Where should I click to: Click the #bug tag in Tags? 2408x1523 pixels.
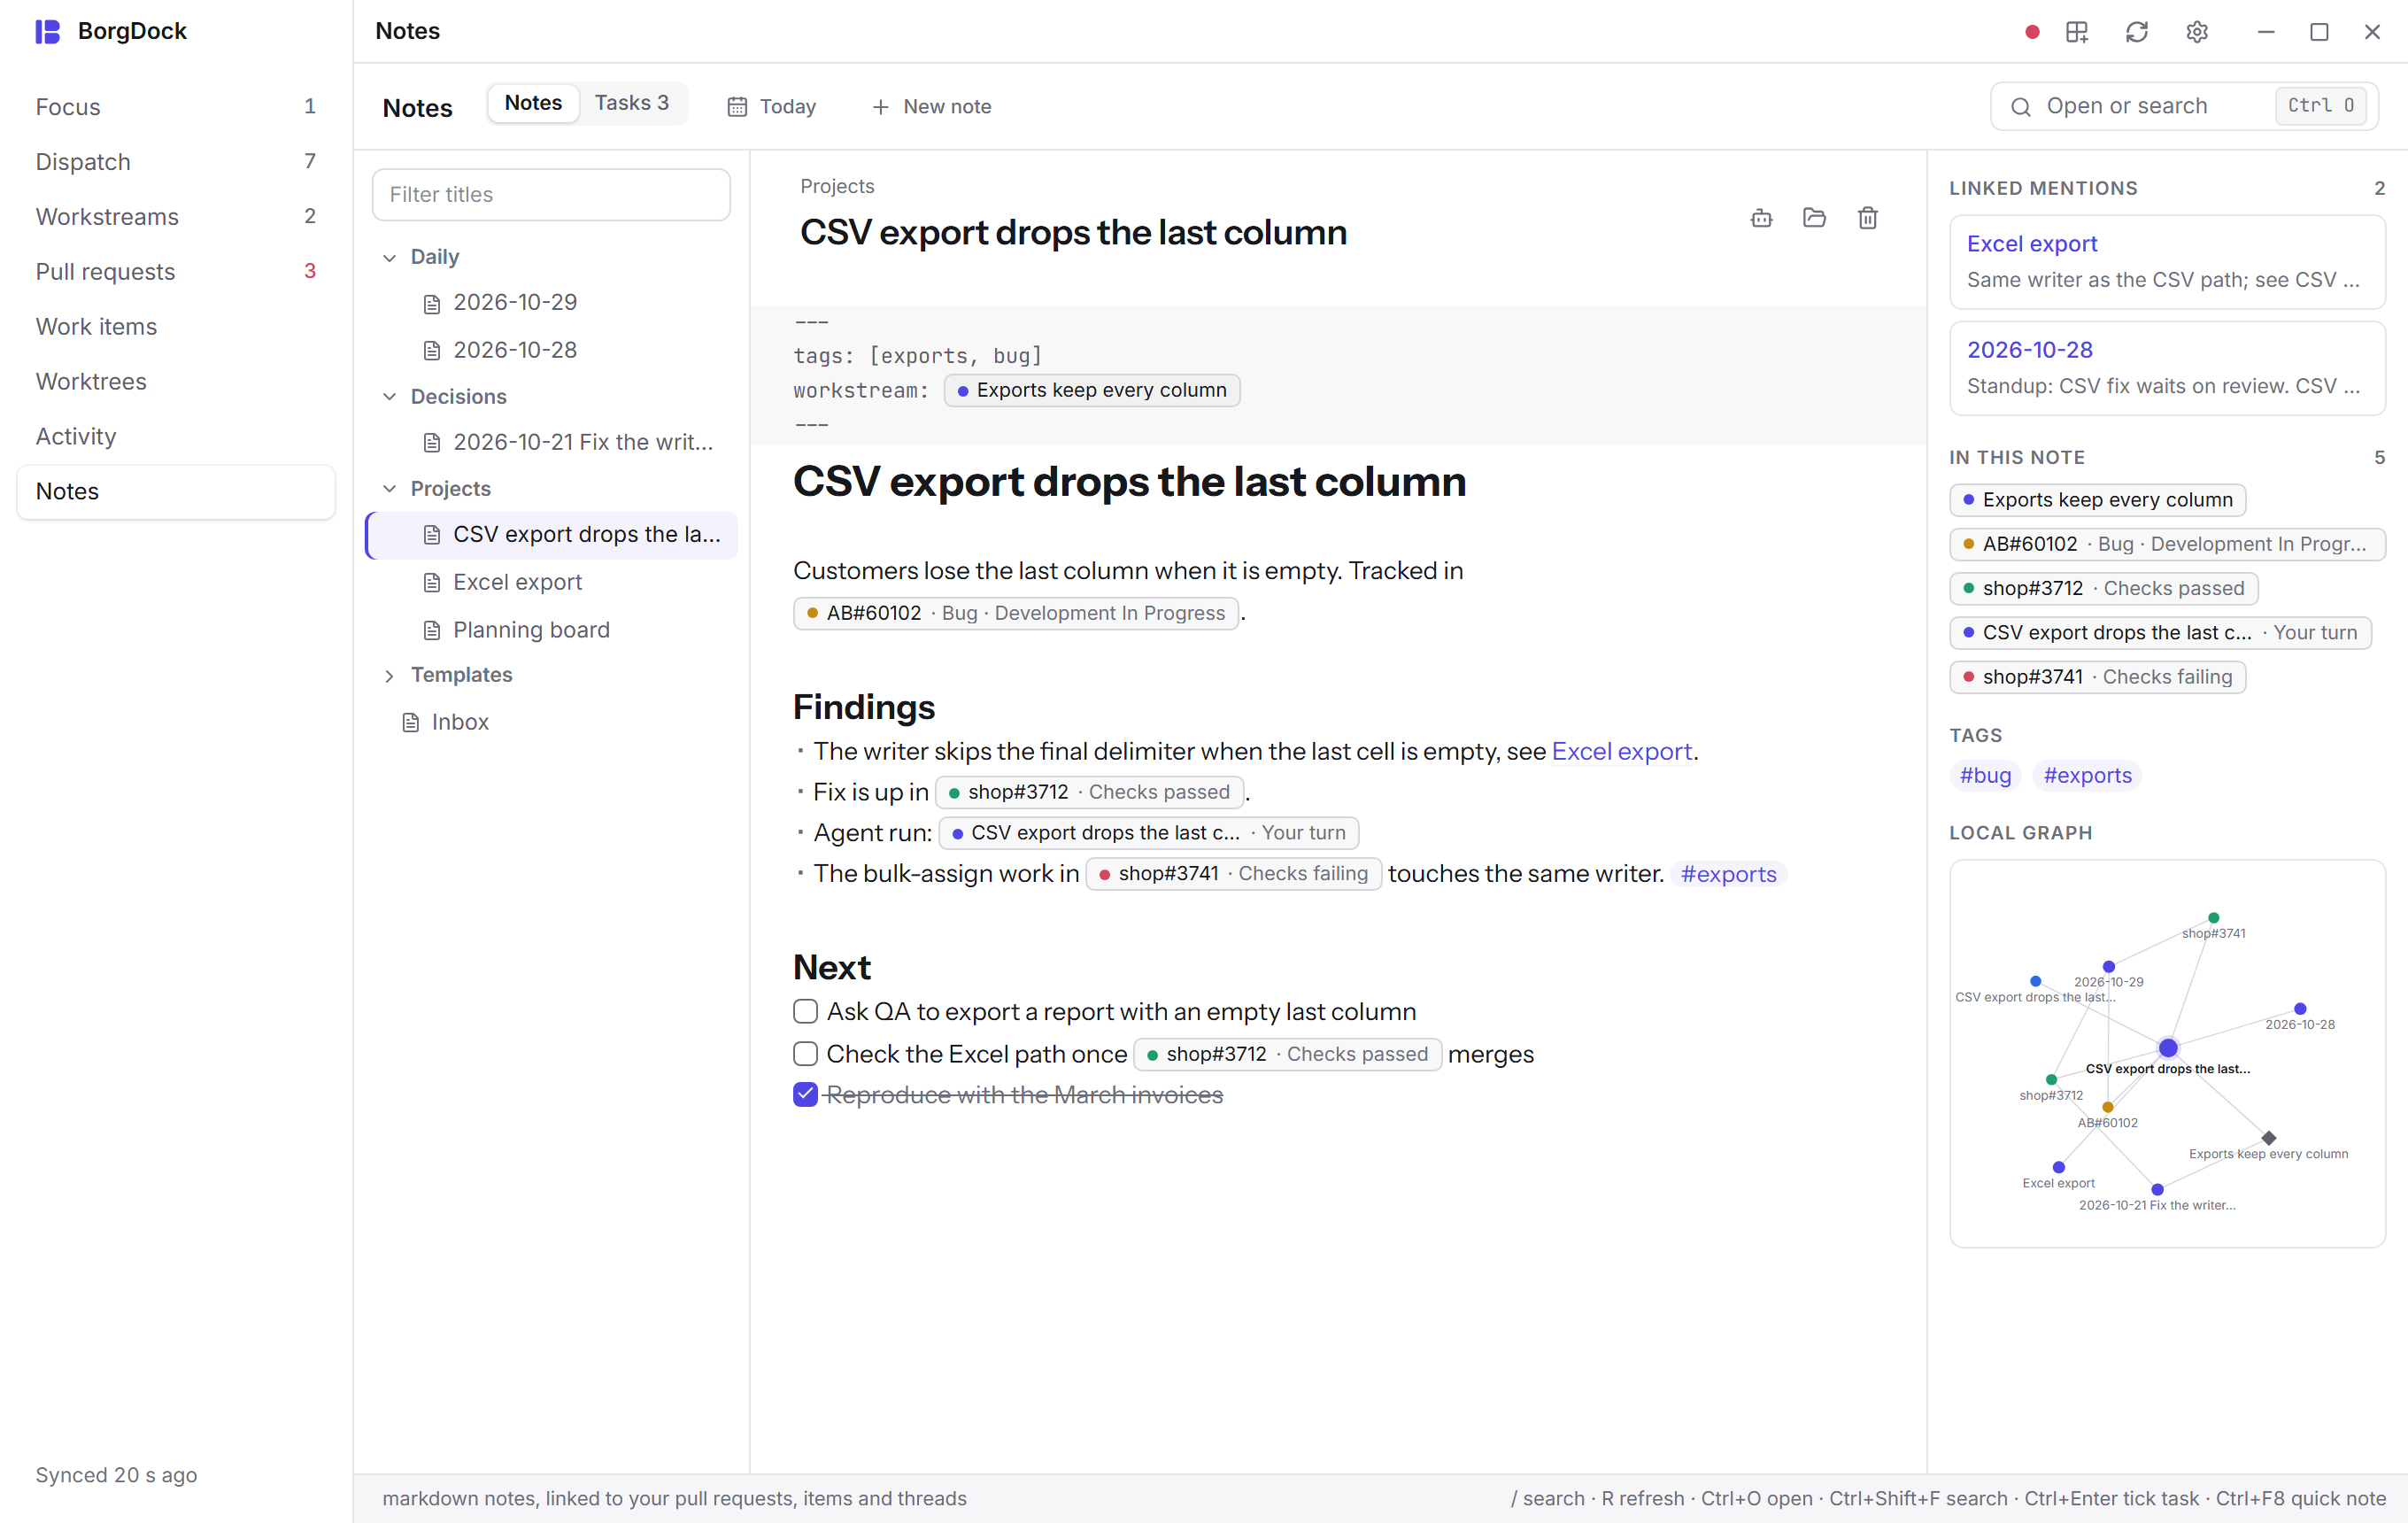point(1985,775)
